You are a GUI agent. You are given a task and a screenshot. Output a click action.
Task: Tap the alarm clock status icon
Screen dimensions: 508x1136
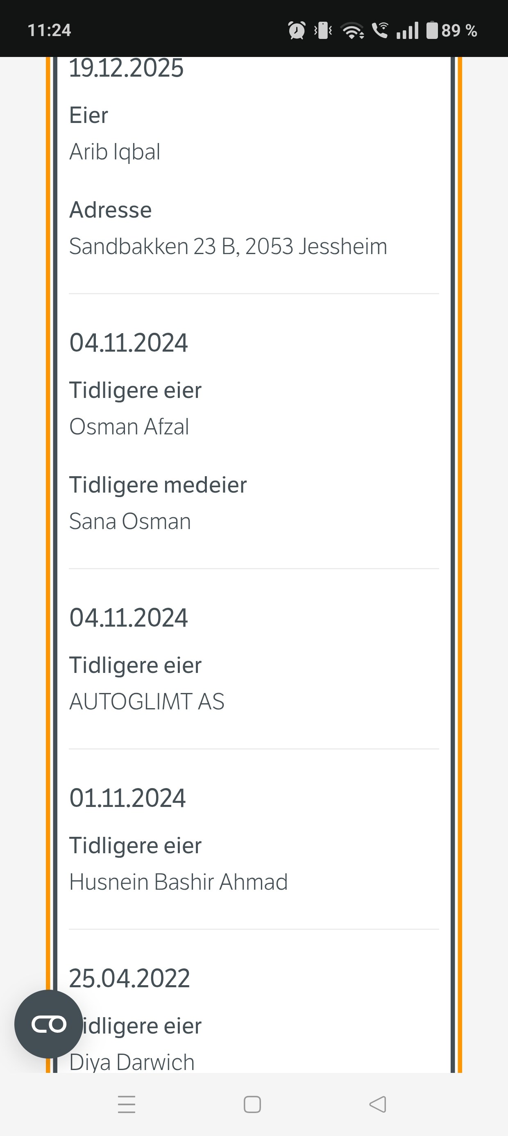[x=296, y=30]
